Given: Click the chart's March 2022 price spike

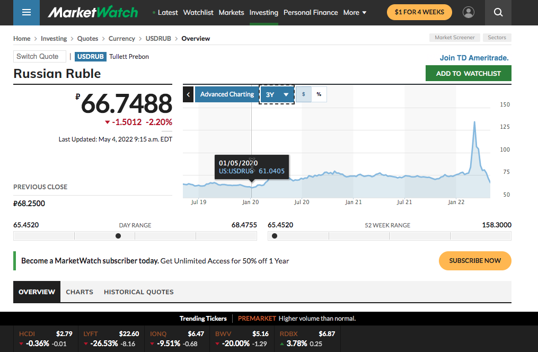Looking at the screenshot, I should click(x=474, y=122).
